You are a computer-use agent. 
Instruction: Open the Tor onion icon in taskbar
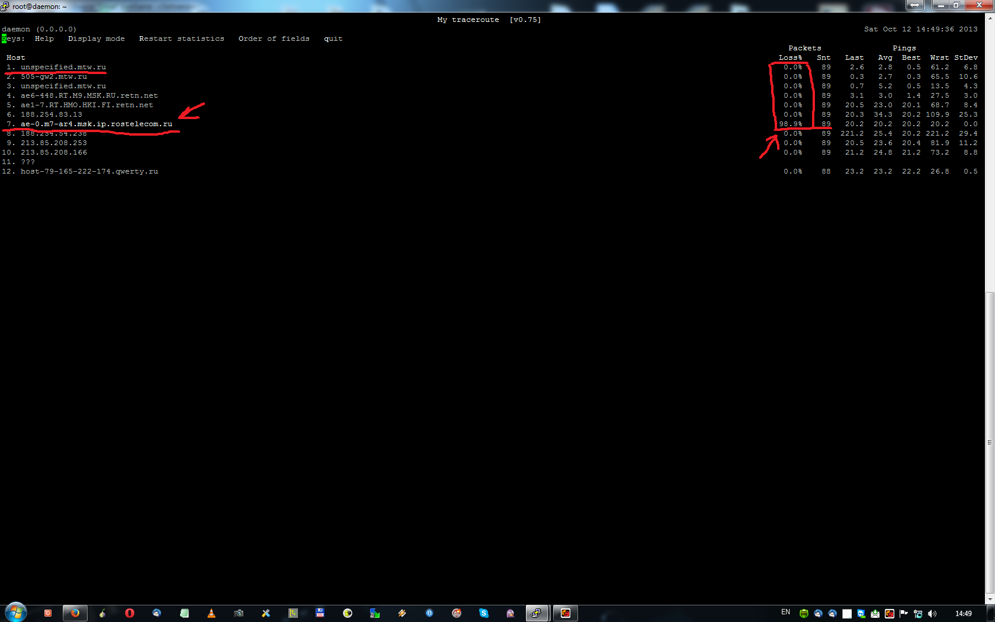point(102,613)
